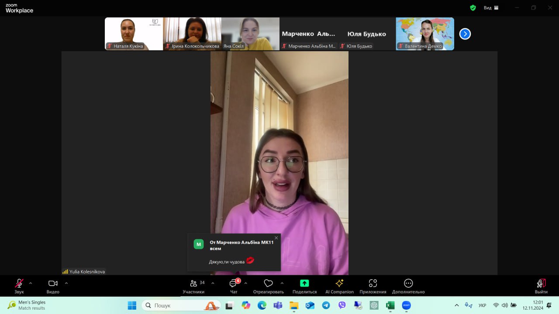Viewport: 559px width, 314px height.
Task: Expand reactions options arrow beside Отреагировать
Action: click(282, 283)
